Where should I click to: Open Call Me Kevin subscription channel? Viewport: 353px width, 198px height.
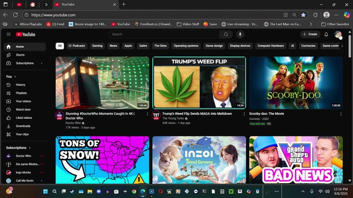click(24, 181)
